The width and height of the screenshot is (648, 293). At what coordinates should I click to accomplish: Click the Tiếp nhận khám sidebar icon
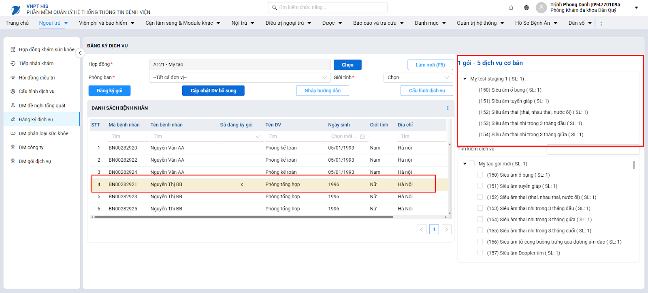tap(13, 64)
